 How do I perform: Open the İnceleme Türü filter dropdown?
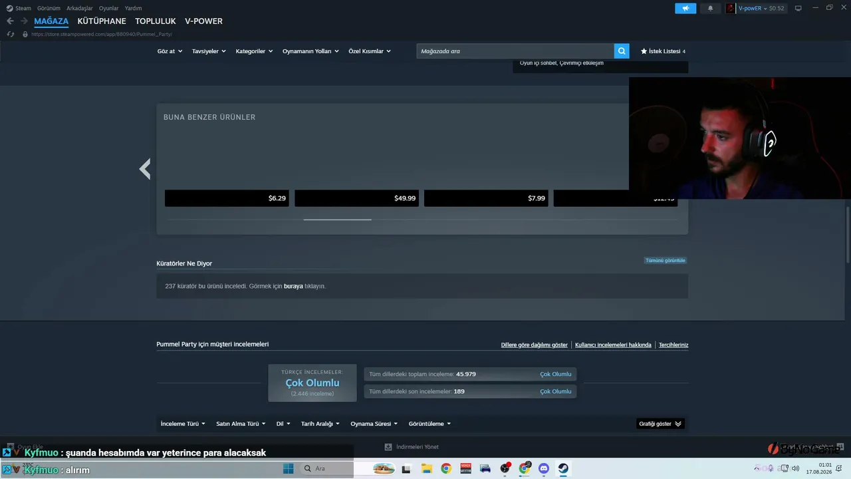pyautogui.click(x=183, y=424)
